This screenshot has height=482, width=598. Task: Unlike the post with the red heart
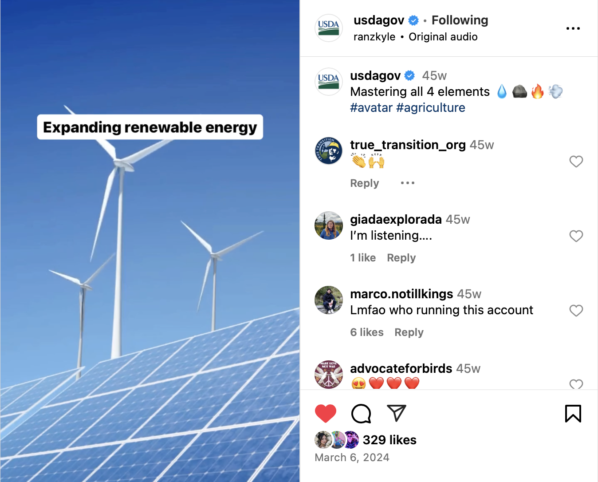click(x=326, y=414)
